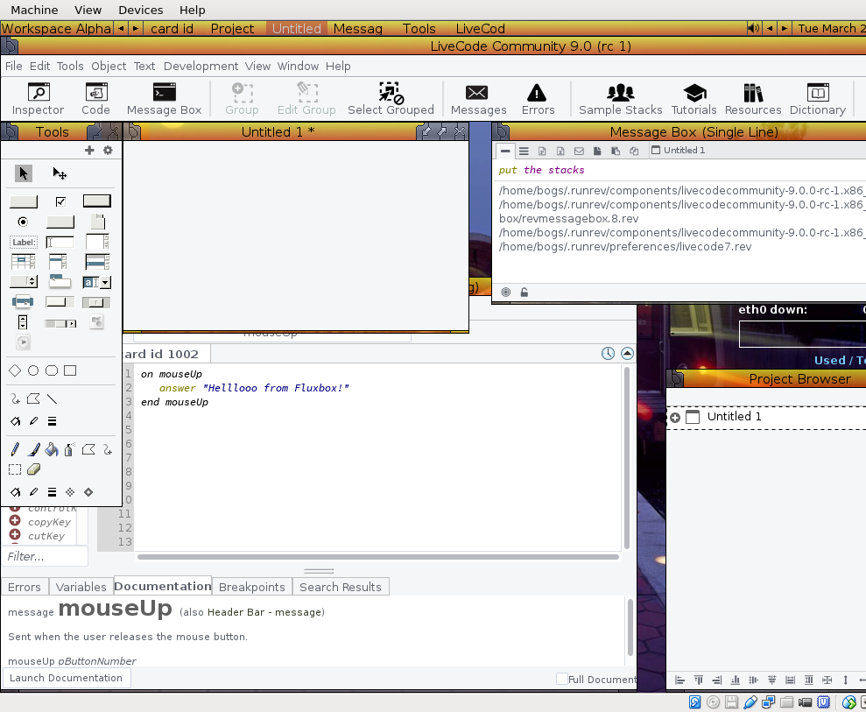This screenshot has height=712, width=866.
Task: Open the Development menu
Action: (x=201, y=66)
